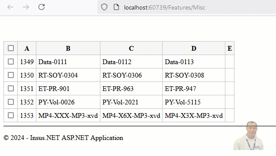Check the row 1350 checkbox
The height and width of the screenshot is (156, 276).
point(11,75)
